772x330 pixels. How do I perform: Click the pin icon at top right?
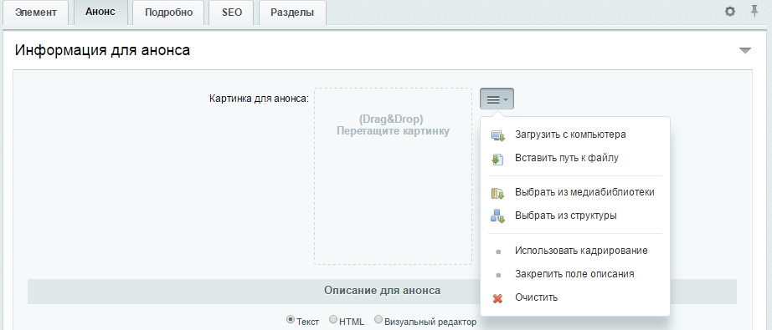click(x=754, y=11)
